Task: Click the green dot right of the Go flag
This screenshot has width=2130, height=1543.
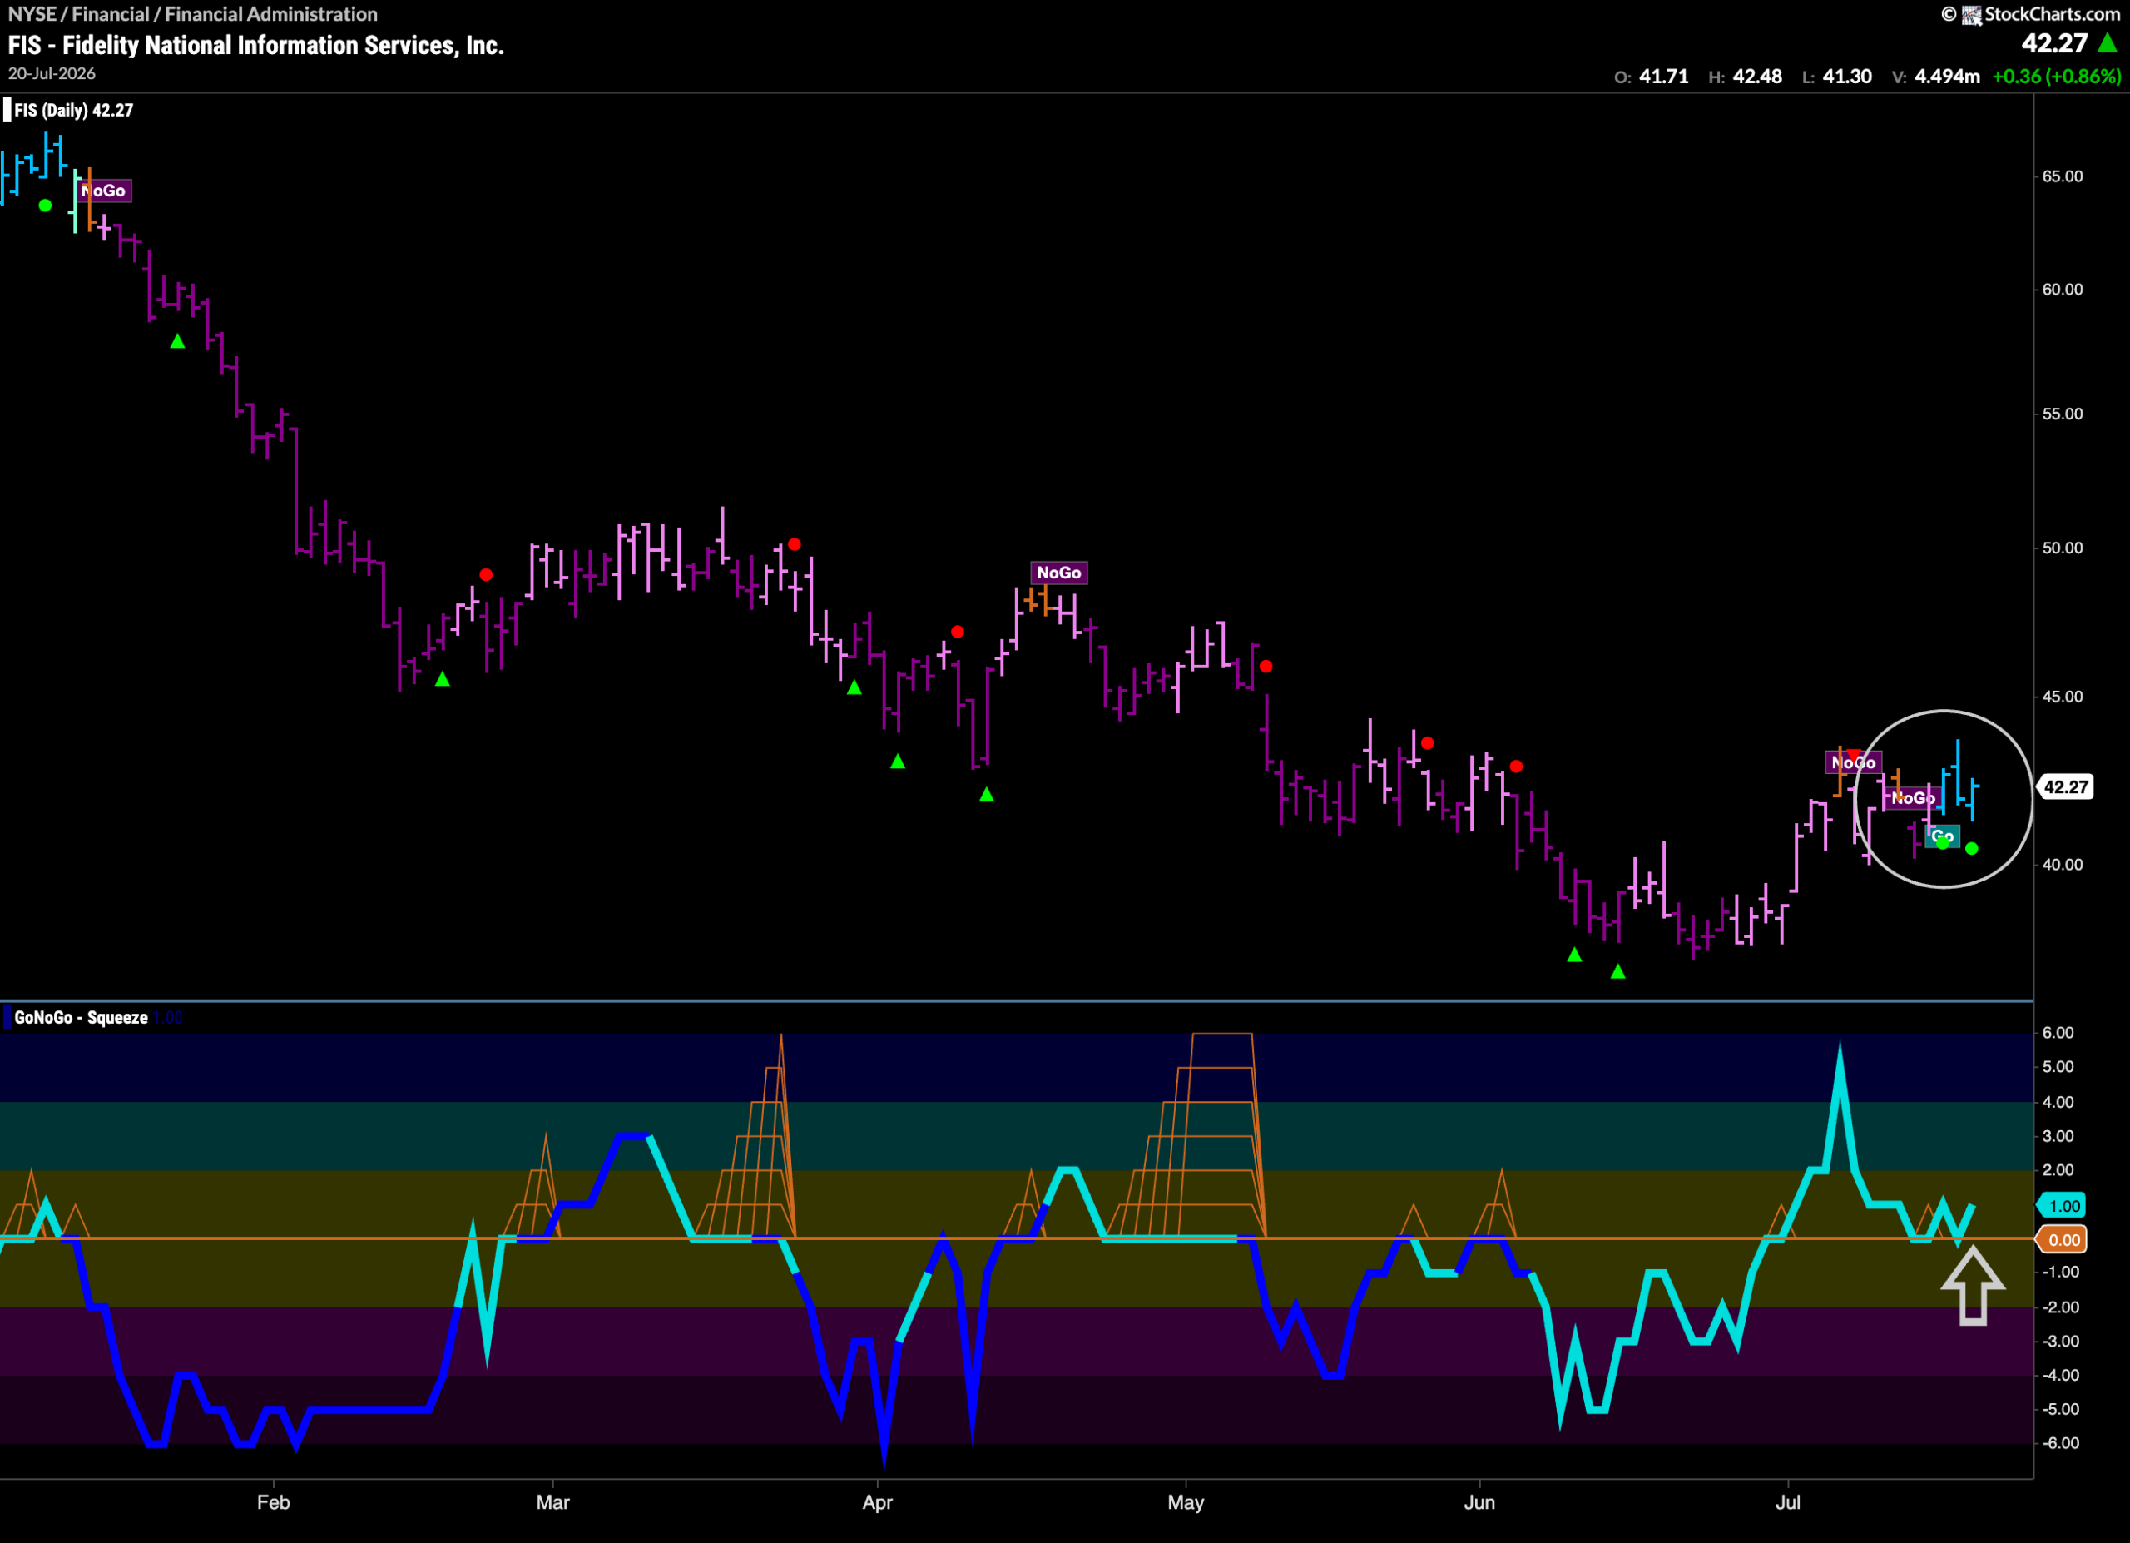Action: [1971, 849]
